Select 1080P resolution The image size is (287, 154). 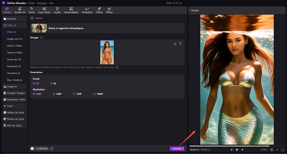[97, 94]
